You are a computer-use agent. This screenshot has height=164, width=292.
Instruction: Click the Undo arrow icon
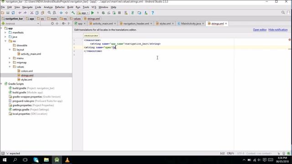point(20,13)
